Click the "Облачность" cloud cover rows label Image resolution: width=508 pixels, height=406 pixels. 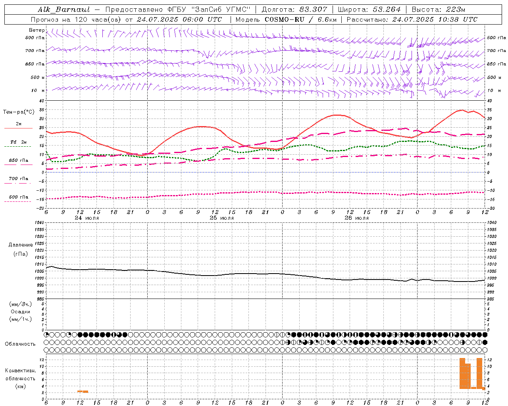point(20,344)
